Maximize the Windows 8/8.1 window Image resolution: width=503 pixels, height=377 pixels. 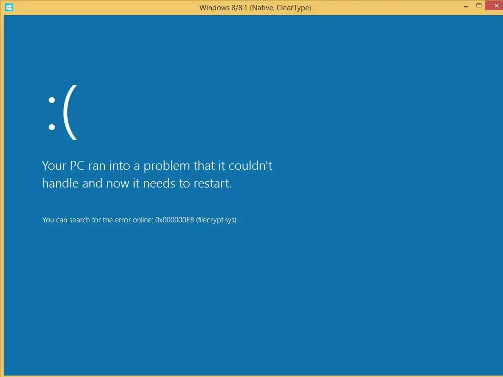click(478, 5)
